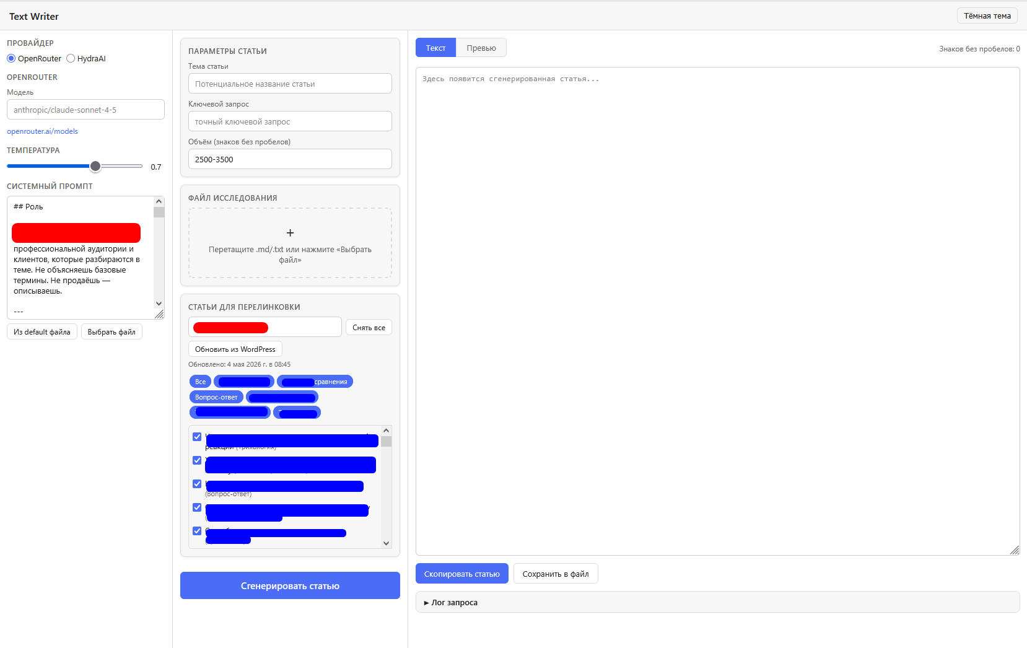The height and width of the screenshot is (648, 1027).
Task: Select the OpenRouter provider radio button
Action: click(11, 58)
